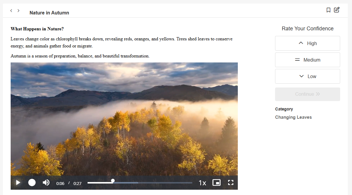Screen dimensions: 352x195
Task: Click the white record circle button
Action: [x=32, y=183]
